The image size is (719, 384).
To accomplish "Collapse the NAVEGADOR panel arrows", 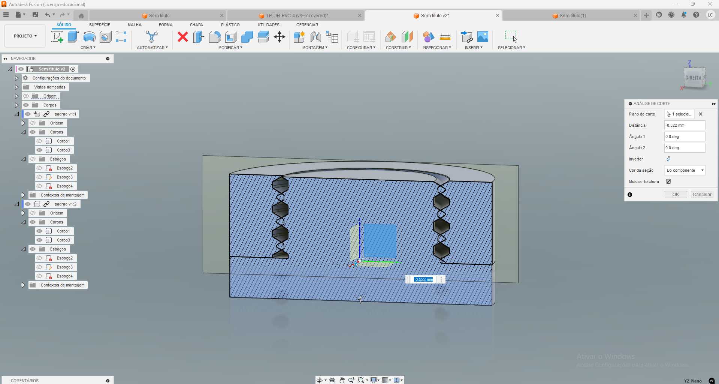I will (x=5, y=58).
